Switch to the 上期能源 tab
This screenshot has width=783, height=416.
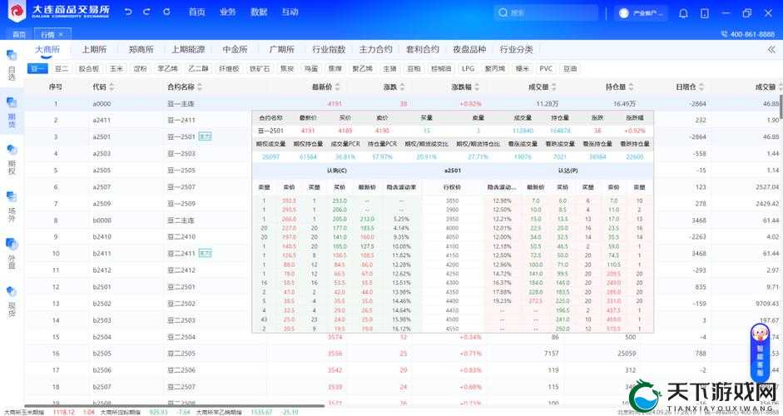click(188, 49)
